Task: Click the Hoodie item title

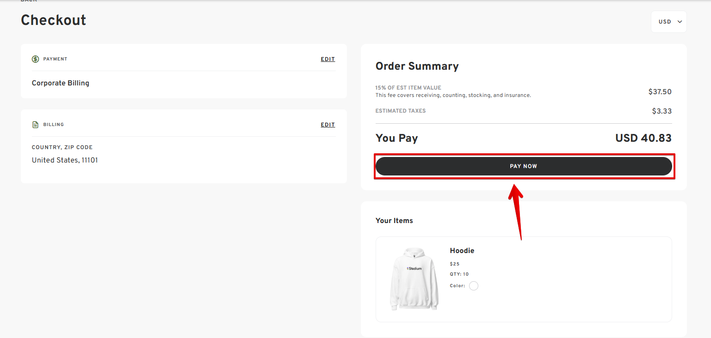Action: pyautogui.click(x=462, y=251)
